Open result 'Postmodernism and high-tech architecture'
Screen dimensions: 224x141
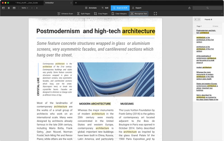point(206,32)
